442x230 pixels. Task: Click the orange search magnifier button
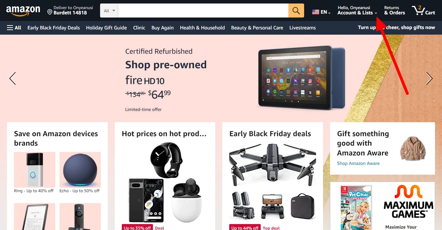296,11
